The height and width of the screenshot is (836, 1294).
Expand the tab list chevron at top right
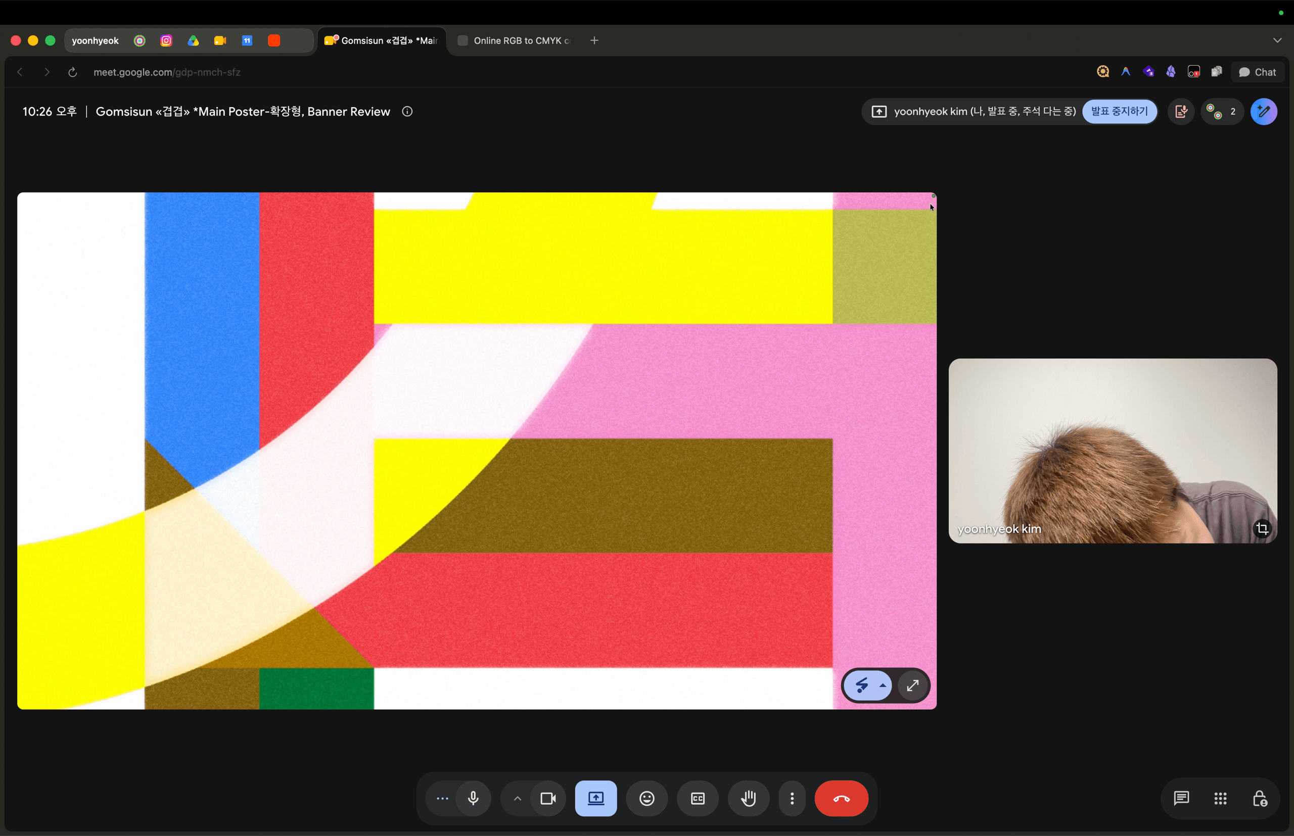[x=1277, y=41]
